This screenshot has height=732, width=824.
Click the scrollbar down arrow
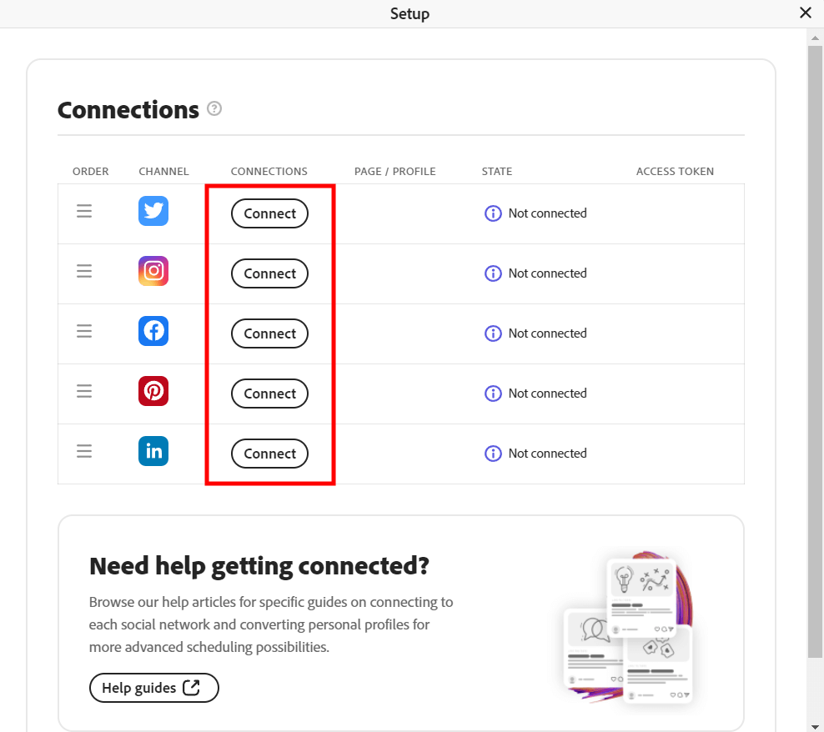pos(815,727)
